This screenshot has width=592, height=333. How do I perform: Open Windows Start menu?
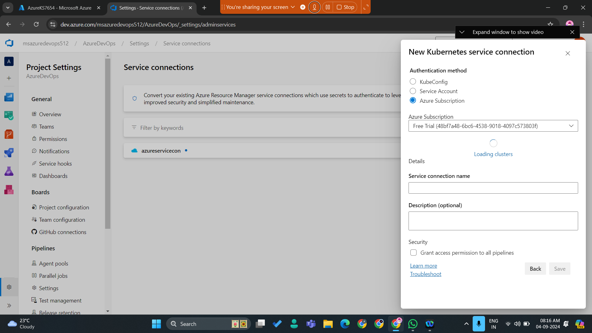pos(156,324)
